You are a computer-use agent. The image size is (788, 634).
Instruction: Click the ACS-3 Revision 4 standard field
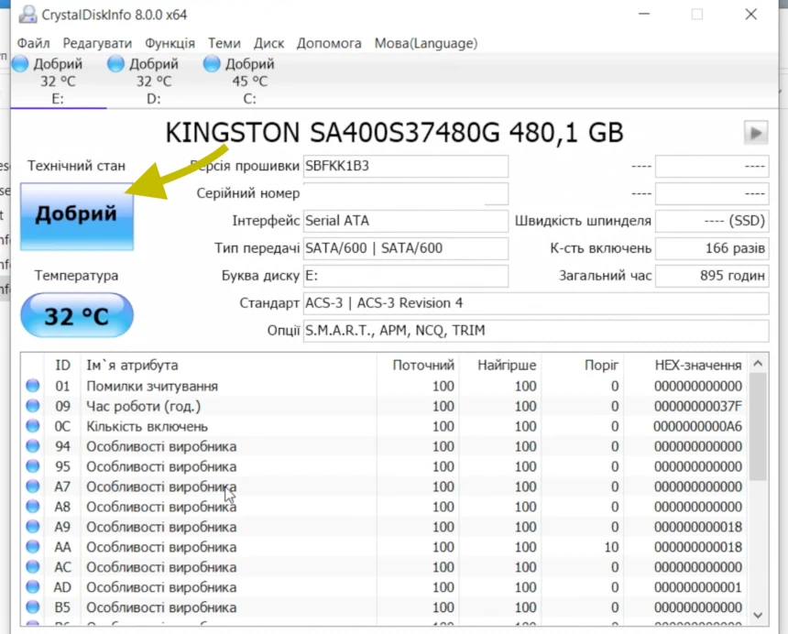click(536, 303)
